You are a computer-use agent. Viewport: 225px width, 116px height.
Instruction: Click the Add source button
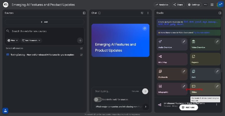click(44, 22)
